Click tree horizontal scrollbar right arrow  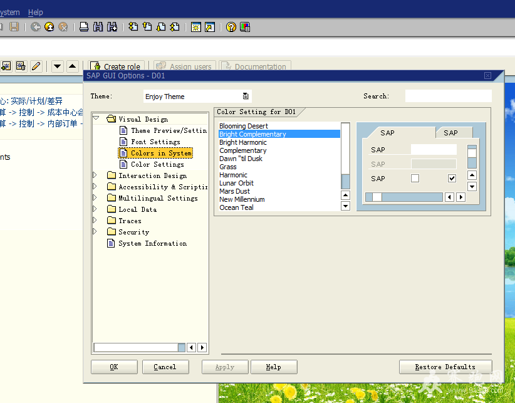pyautogui.click(x=202, y=347)
